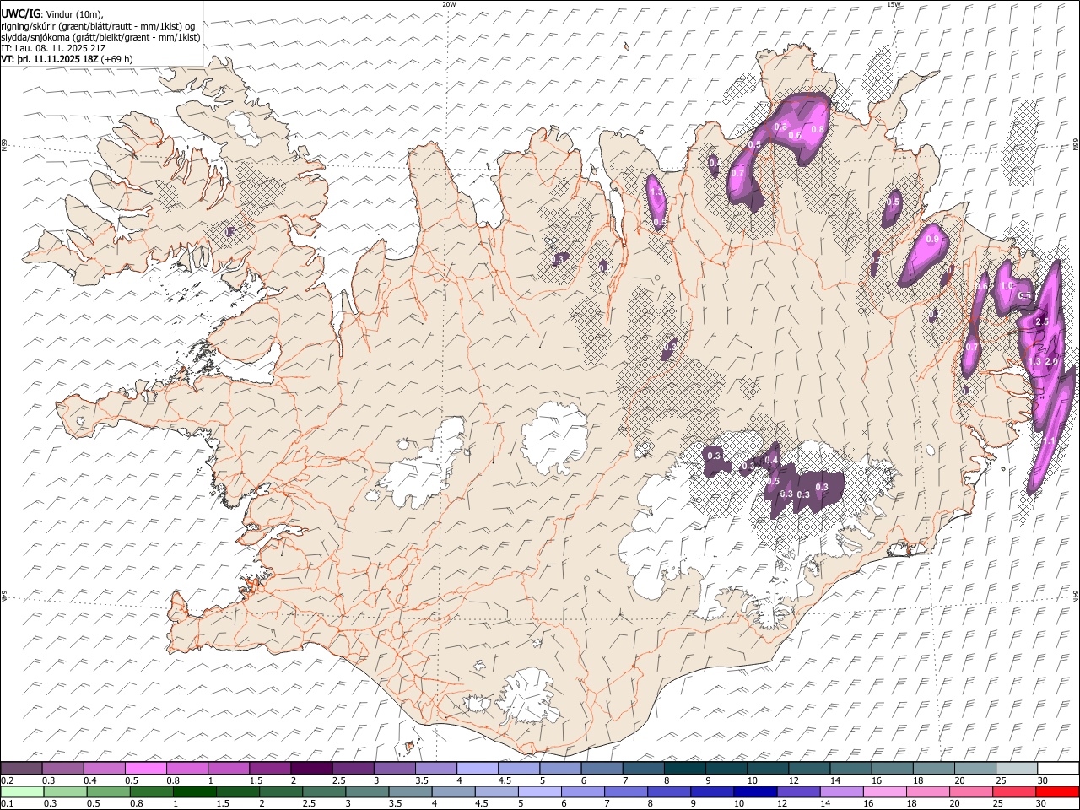1080x810 pixels.
Task: Pick upper scale swatch between 8 and 9
Action: click(x=685, y=769)
